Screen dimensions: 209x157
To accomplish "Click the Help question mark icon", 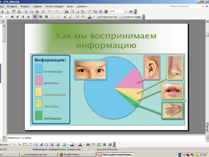I will (131, 12).
